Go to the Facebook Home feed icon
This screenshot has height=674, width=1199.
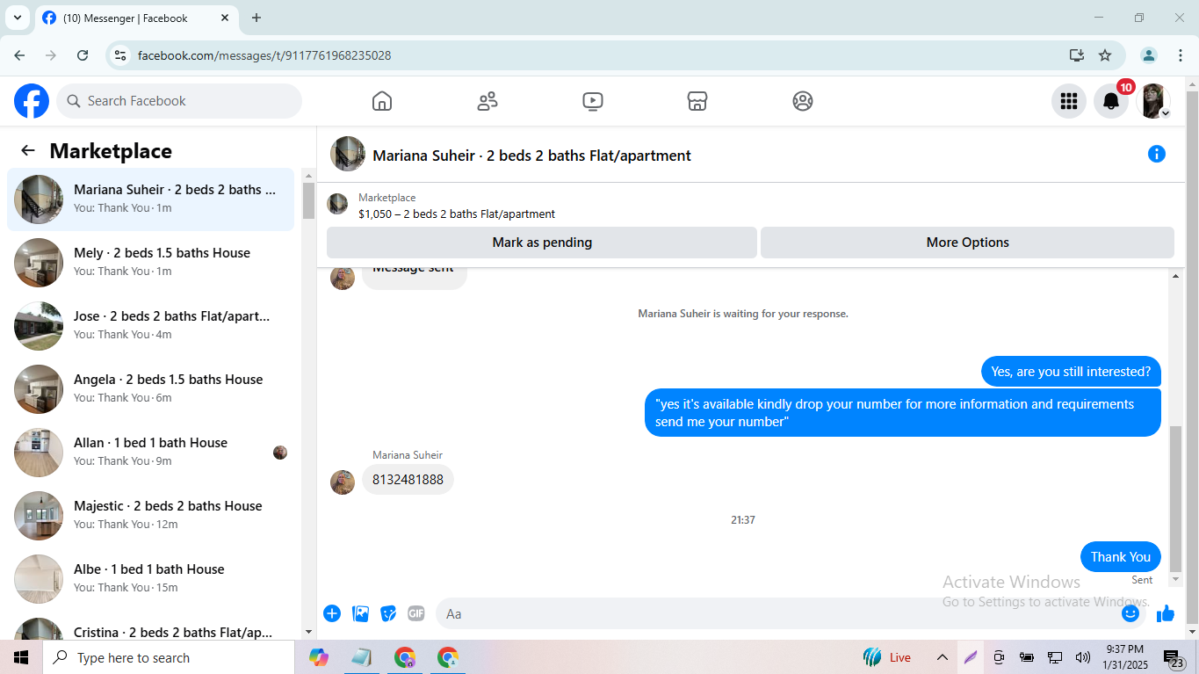point(382,101)
